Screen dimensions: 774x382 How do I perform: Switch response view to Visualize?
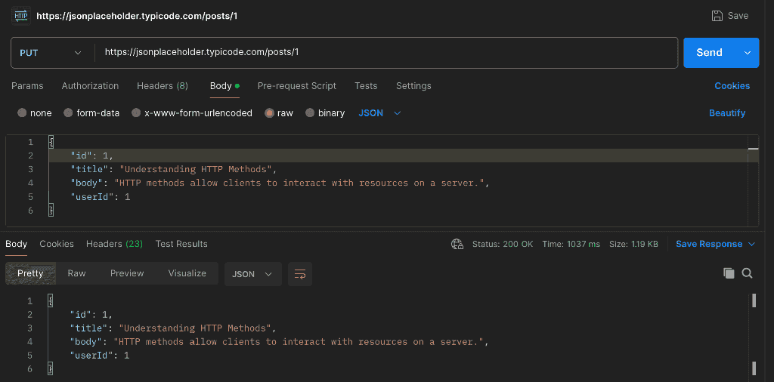187,273
